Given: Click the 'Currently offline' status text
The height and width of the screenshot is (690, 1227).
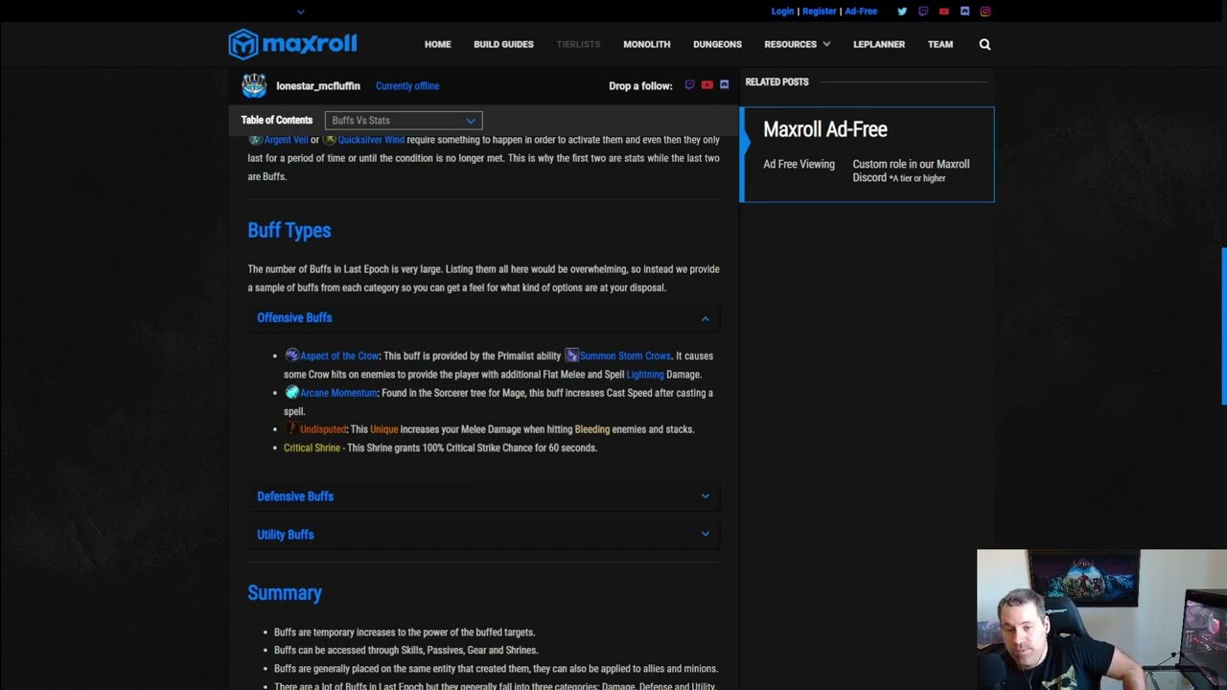Looking at the screenshot, I should click(x=407, y=86).
